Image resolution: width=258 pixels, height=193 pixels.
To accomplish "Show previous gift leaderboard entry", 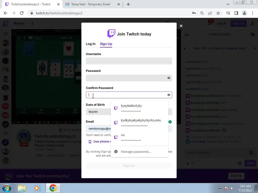I will click(185, 49).
